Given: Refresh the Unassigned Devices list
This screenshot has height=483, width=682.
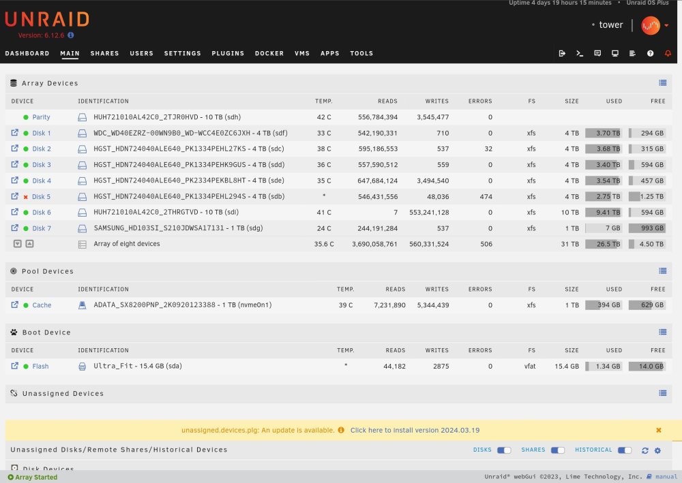Looking at the screenshot, I should pyautogui.click(x=645, y=450).
